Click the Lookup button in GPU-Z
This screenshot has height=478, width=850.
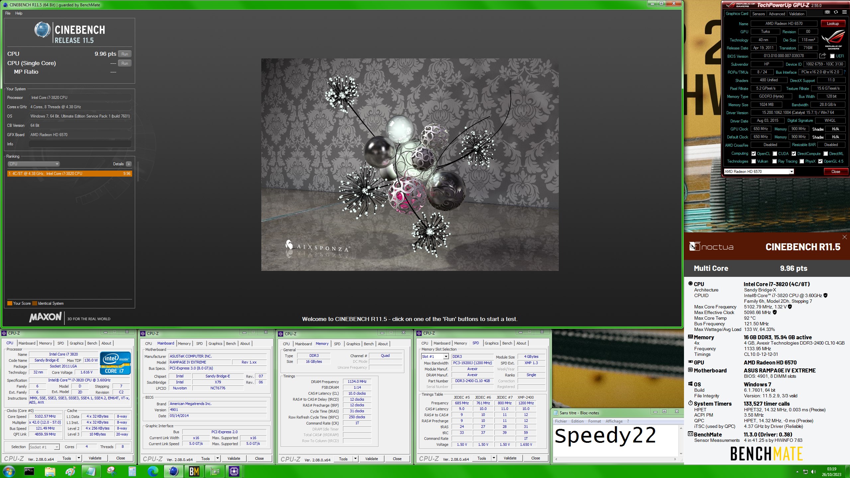[x=833, y=24]
